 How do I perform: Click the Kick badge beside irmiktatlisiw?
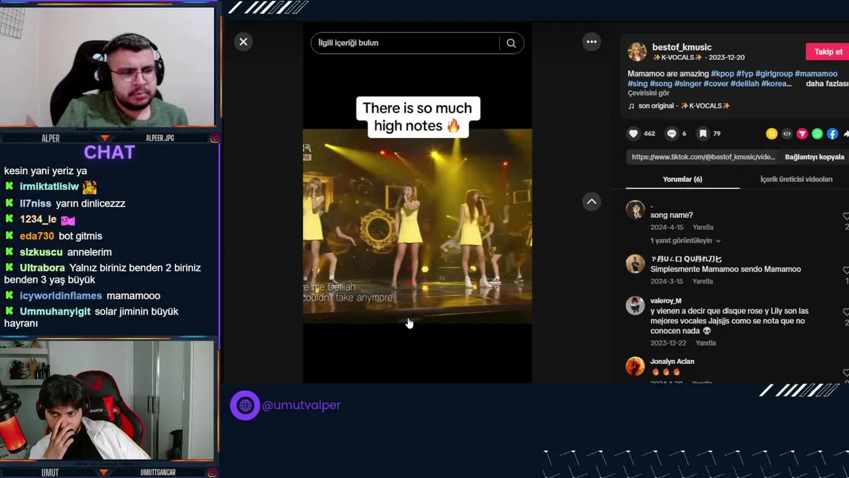coord(9,187)
